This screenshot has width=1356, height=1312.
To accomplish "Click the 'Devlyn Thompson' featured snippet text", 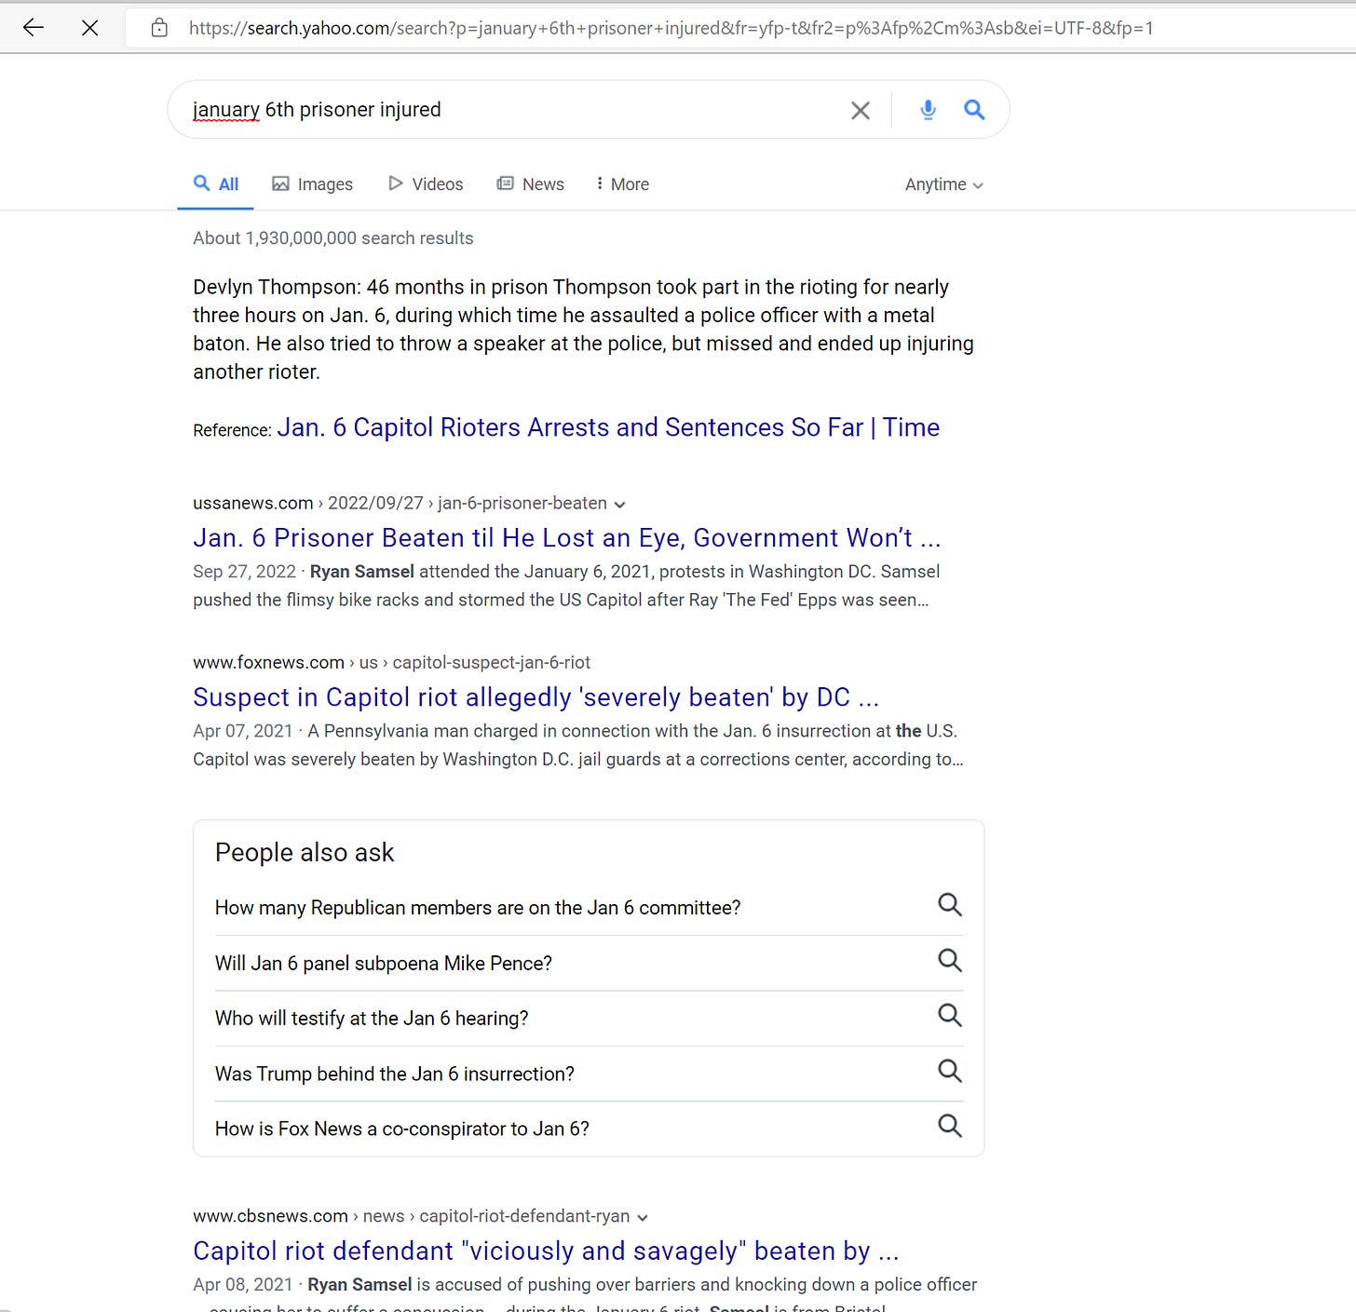I will [583, 330].
